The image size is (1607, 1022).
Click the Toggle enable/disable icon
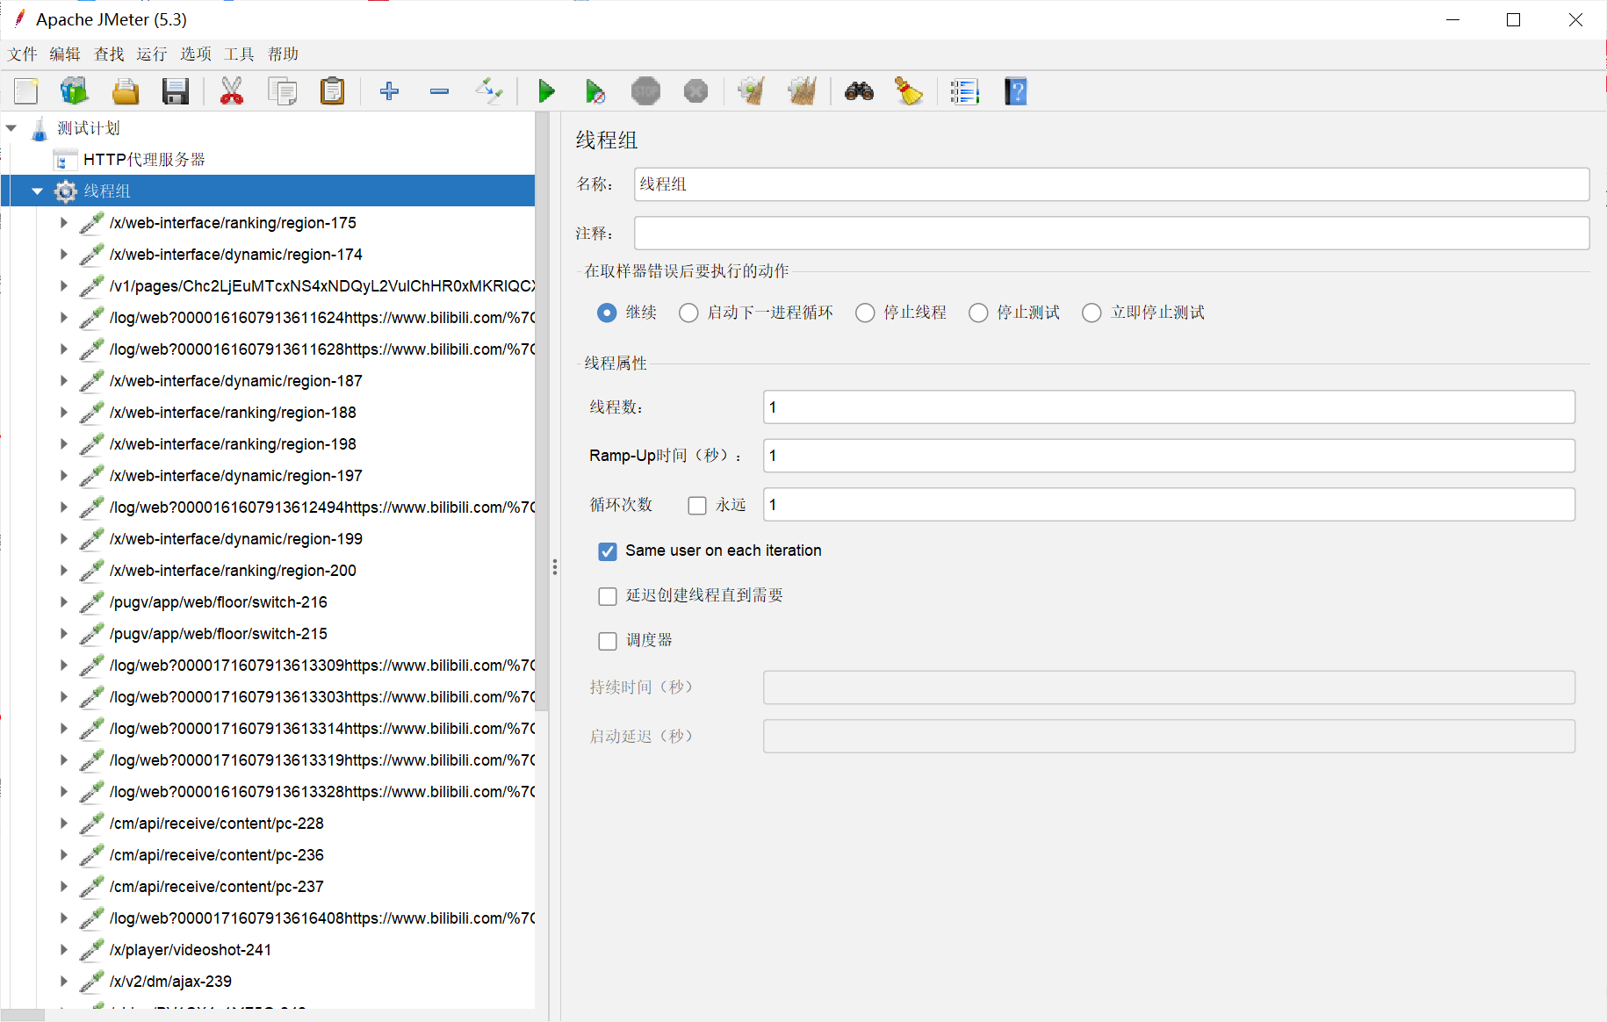pos(489,91)
